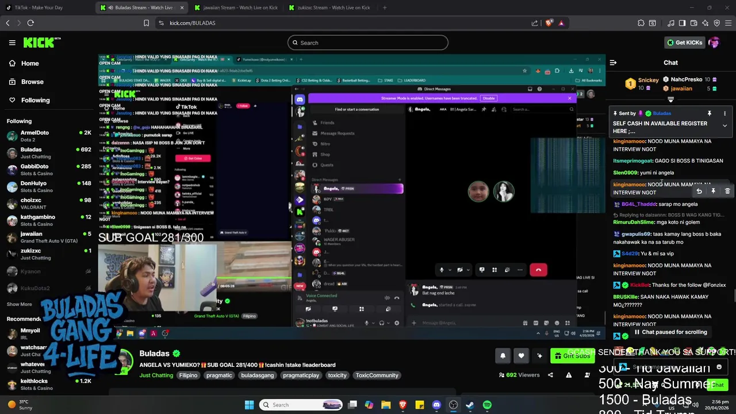
Task: Open ArmelDoto channel in Following list
Action: 49,136
